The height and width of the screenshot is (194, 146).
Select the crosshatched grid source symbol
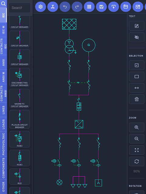point(69,24)
